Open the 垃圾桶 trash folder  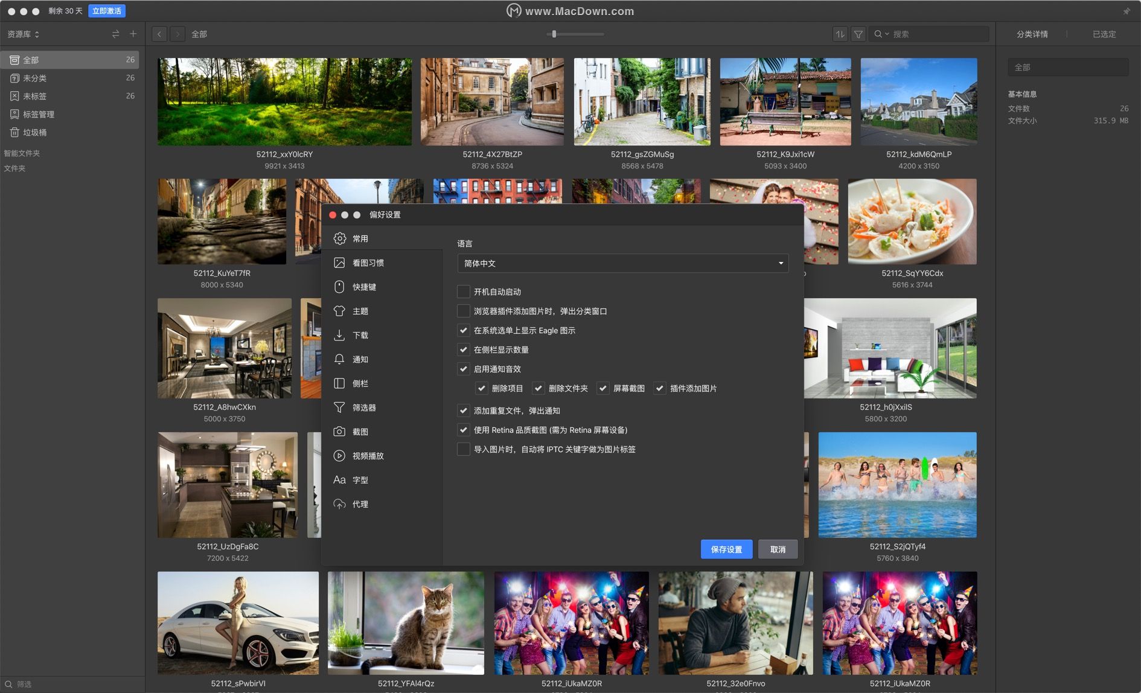coord(34,132)
